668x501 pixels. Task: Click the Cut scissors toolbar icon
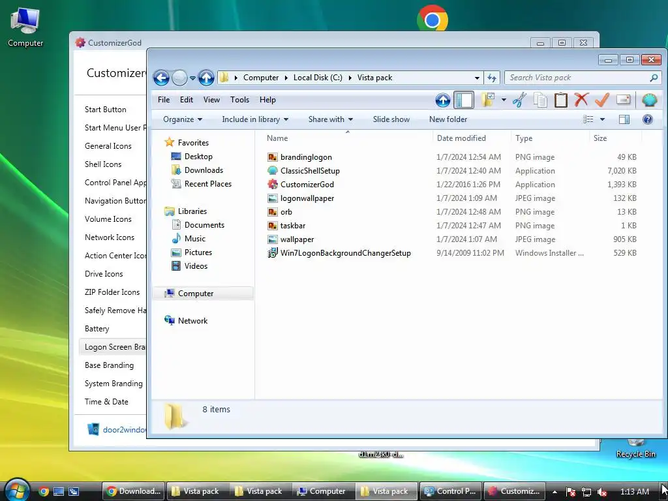pyautogui.click(x=519, y=100)
